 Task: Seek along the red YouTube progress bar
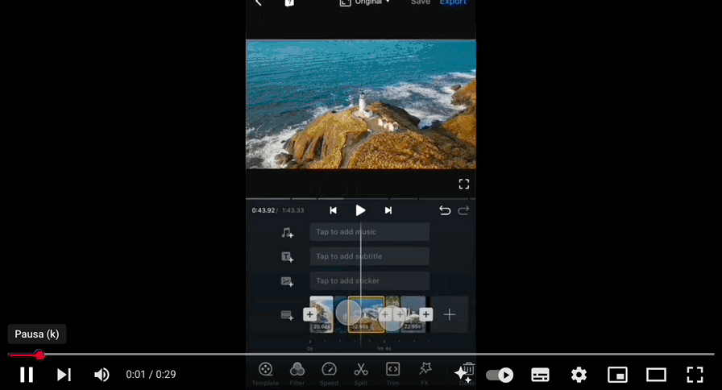pyautogui.click(x=361, y=355)
